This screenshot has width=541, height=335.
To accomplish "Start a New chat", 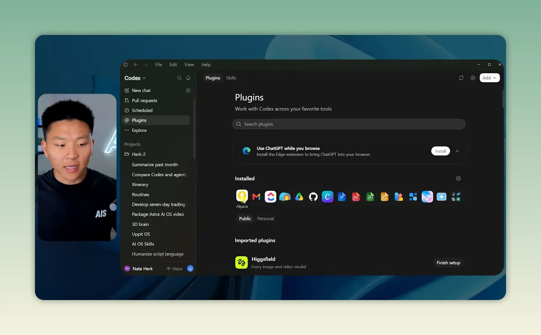I will pos(141,91).
